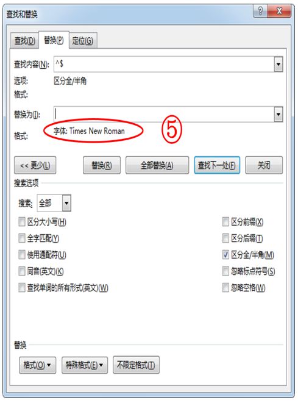Select the 替换(P) tab

click(54, 40)
